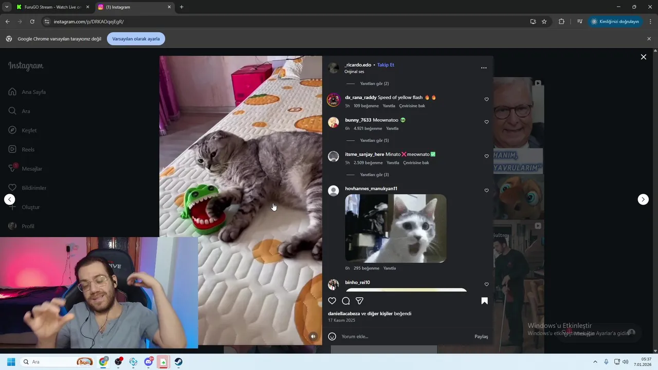Expand Yanıtları gör (5) replies

tap(374, 141)
